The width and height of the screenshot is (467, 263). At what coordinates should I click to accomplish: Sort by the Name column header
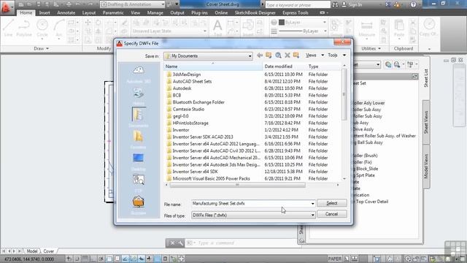coord(213,66)
